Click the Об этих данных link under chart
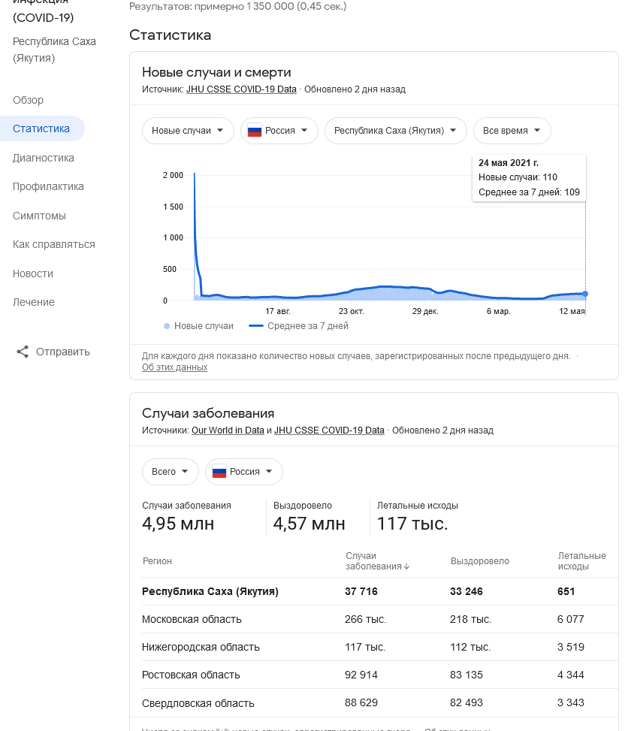Viewport: 625px width, 731px height. [174, 367]
